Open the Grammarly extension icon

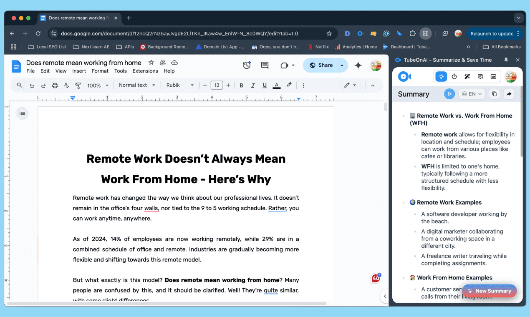pos(386,33)
